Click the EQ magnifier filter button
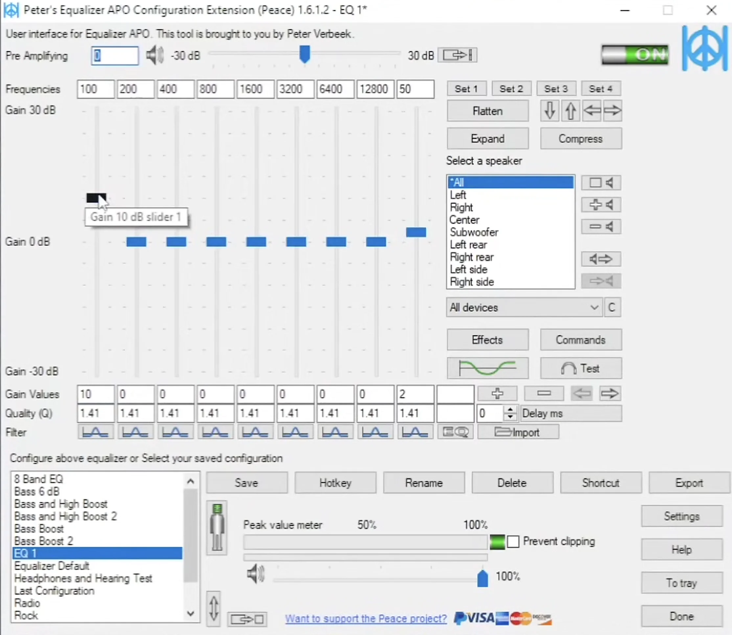Screen dimensions: 732x635 (x=455, y=432)
